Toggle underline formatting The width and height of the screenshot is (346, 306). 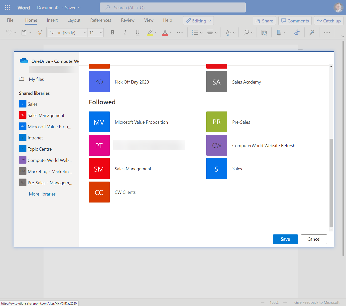pos(137,32)
